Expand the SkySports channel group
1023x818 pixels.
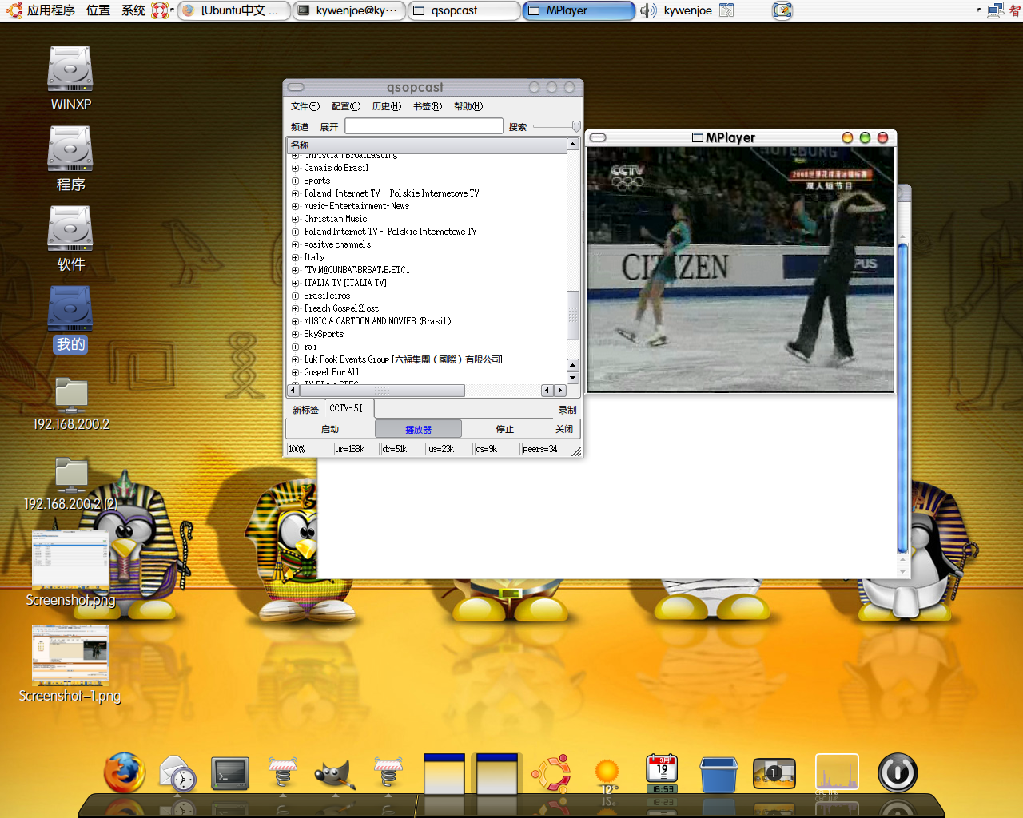coord(295,334)
